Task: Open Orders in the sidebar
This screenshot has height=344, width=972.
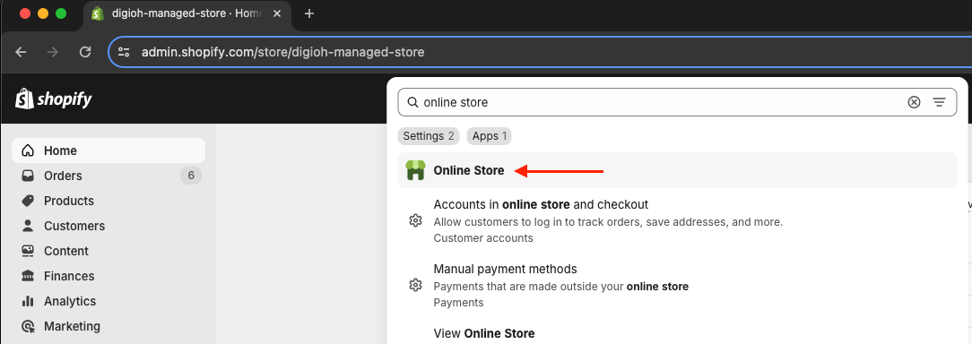Action: (x=108, y=176)
